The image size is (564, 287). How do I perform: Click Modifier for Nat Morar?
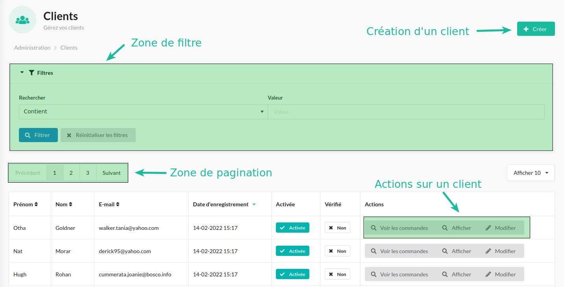click(x=501, y=251)
